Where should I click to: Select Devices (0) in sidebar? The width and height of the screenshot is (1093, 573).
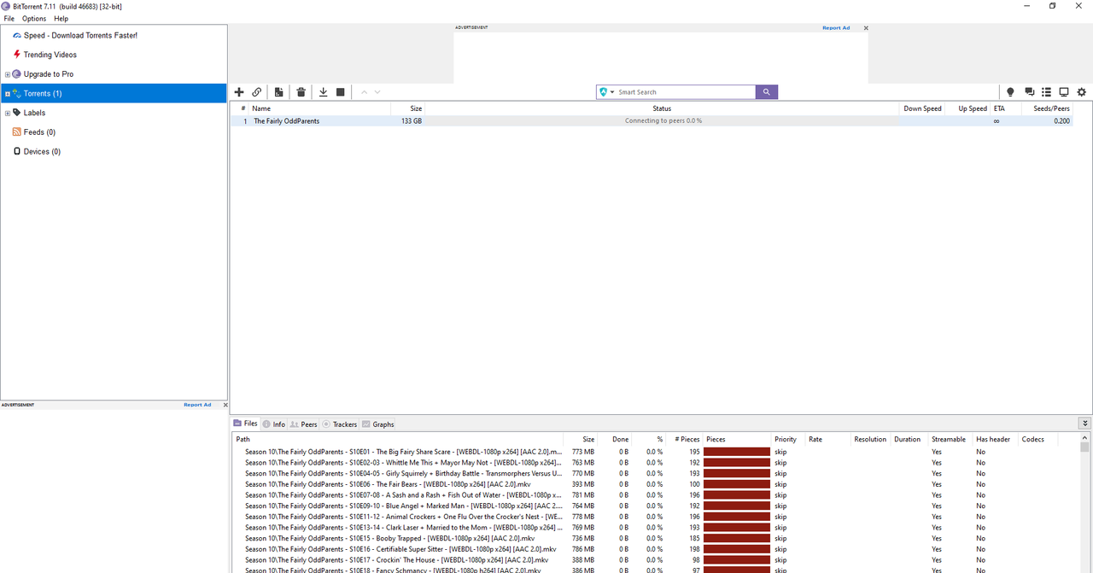[42, 152]
